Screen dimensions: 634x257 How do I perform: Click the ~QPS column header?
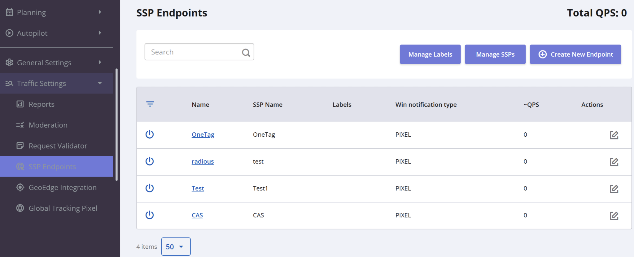click(x=531, y=105)
